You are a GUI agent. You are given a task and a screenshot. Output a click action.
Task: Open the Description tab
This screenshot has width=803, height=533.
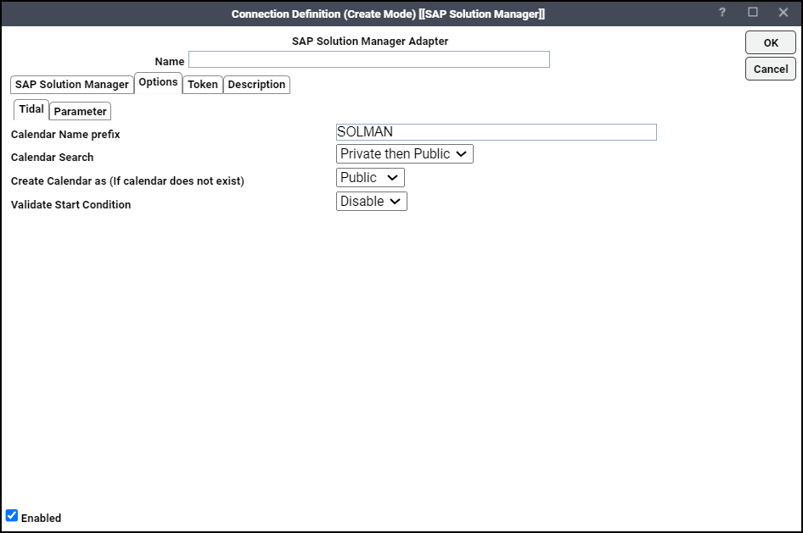click(256, 85)
